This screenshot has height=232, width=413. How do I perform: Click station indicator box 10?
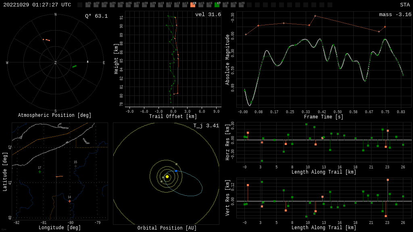coord(161,5)
